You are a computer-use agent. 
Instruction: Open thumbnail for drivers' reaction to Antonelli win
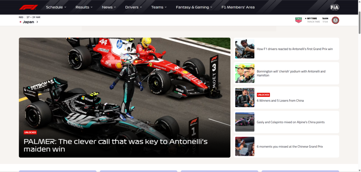point(245,49)
